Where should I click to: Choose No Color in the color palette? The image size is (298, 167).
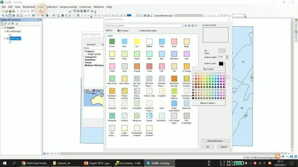[x=208, y=69]
